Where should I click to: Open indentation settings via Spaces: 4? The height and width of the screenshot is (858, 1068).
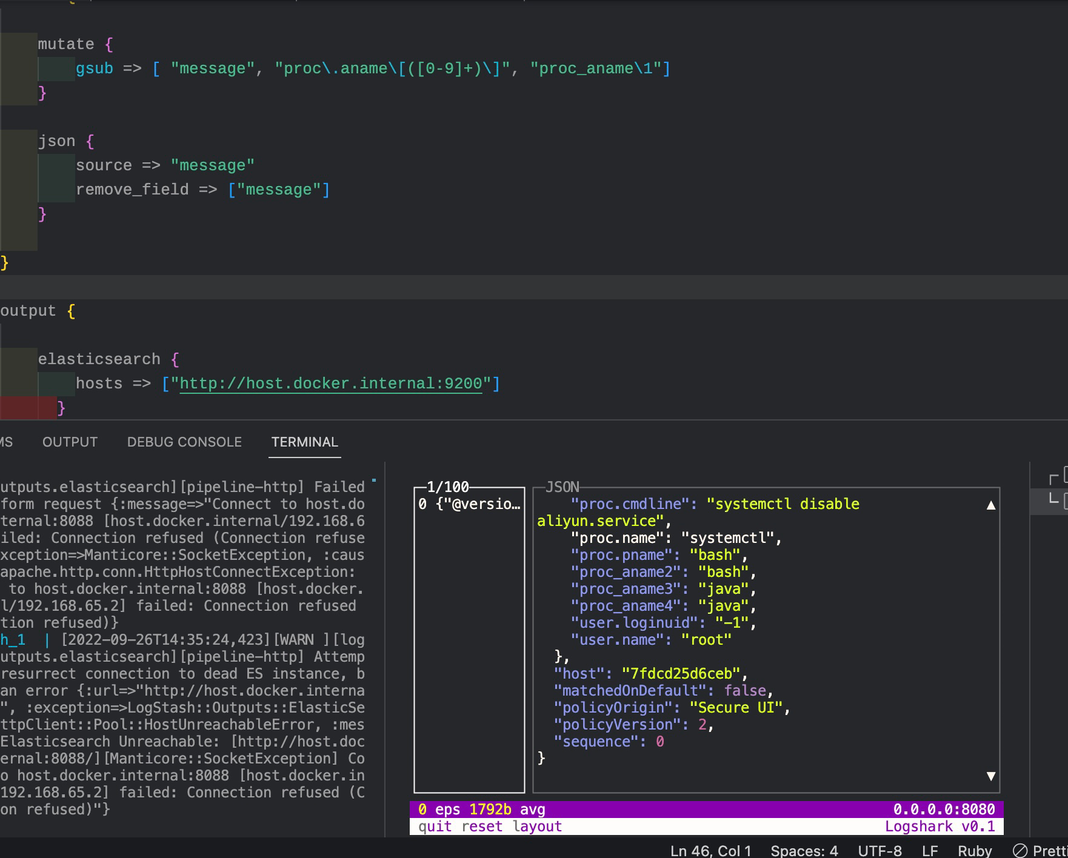804,850
